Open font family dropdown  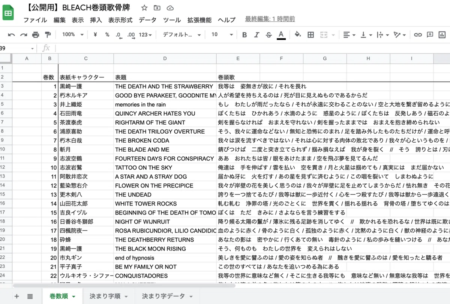click(x=182, y=34)
